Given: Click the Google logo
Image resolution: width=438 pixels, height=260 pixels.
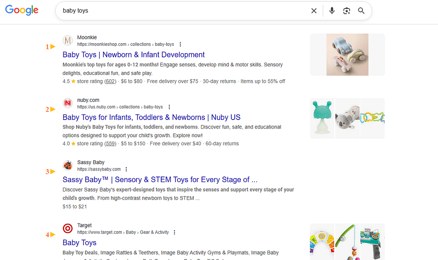Looking at the screenshot, I should coord(22,10).
